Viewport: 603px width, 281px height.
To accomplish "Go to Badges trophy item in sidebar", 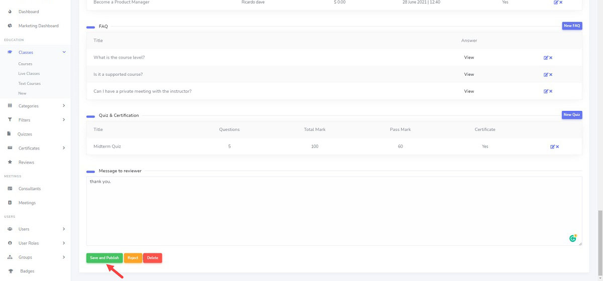I will click(10, 271).
